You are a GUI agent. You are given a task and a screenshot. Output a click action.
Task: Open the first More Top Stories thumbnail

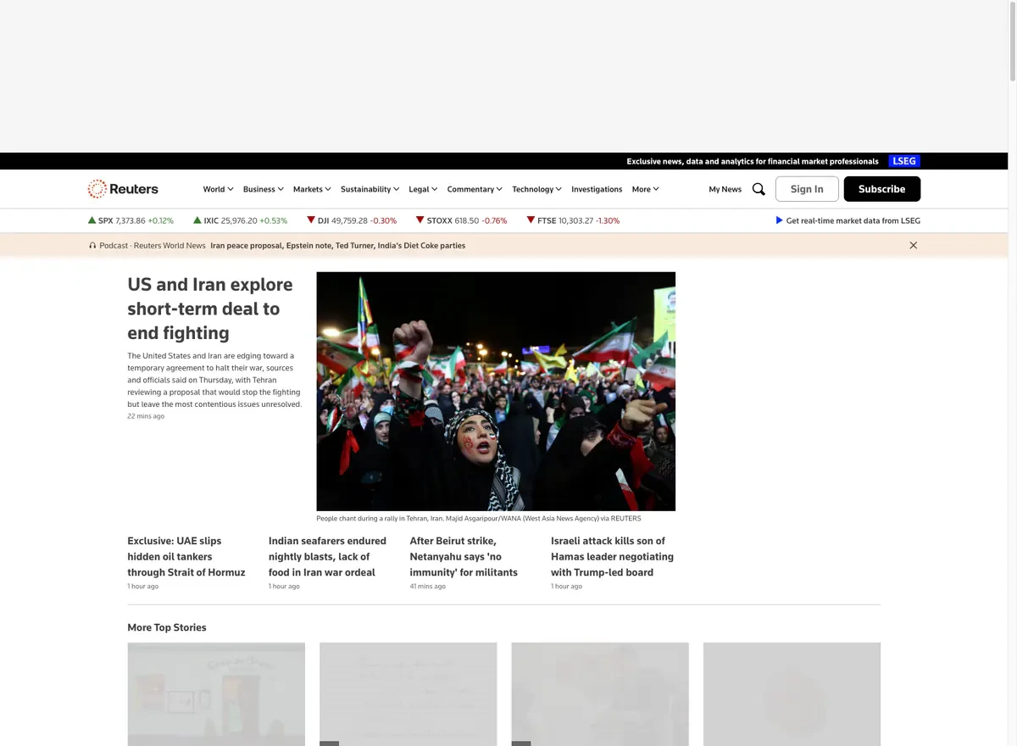216,694
